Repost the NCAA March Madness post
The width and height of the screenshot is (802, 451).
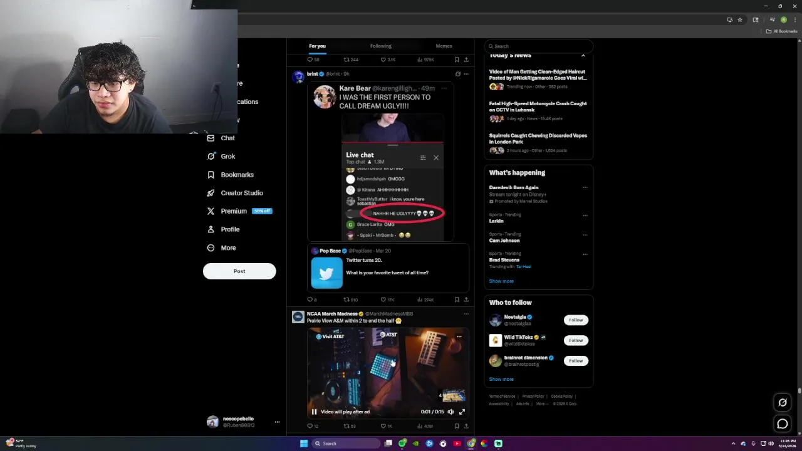point(350,426)
